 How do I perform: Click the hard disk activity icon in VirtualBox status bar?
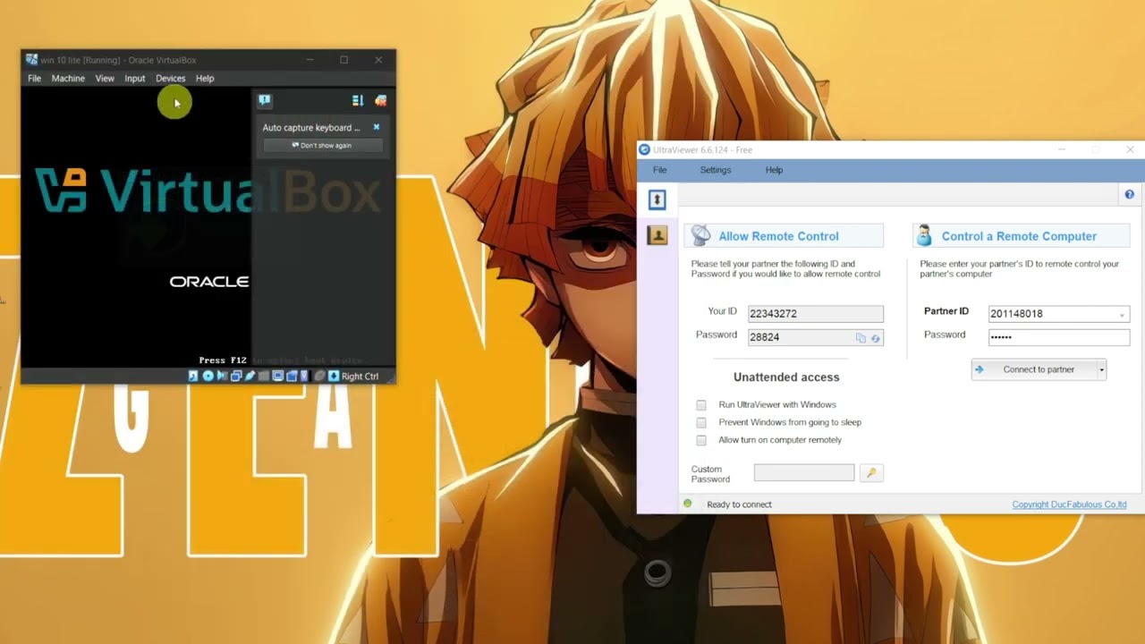tap(193, 376)
